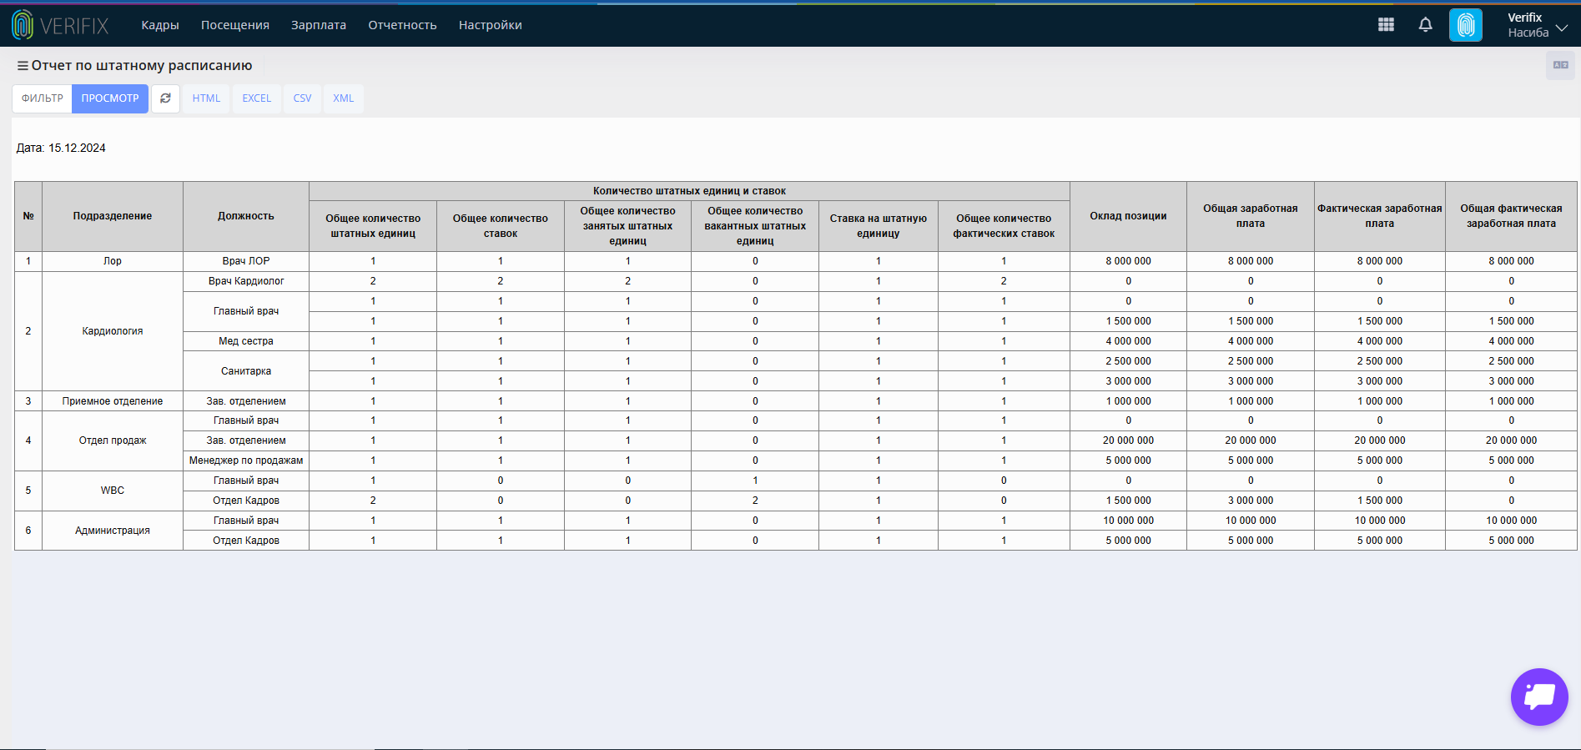Export the report as HTML

click(206, 98)
